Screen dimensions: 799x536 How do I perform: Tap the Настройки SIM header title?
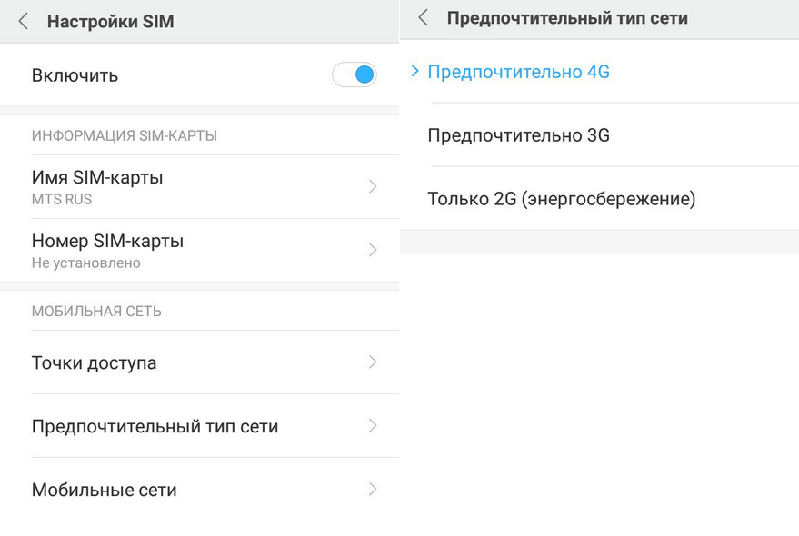(110, 22)
